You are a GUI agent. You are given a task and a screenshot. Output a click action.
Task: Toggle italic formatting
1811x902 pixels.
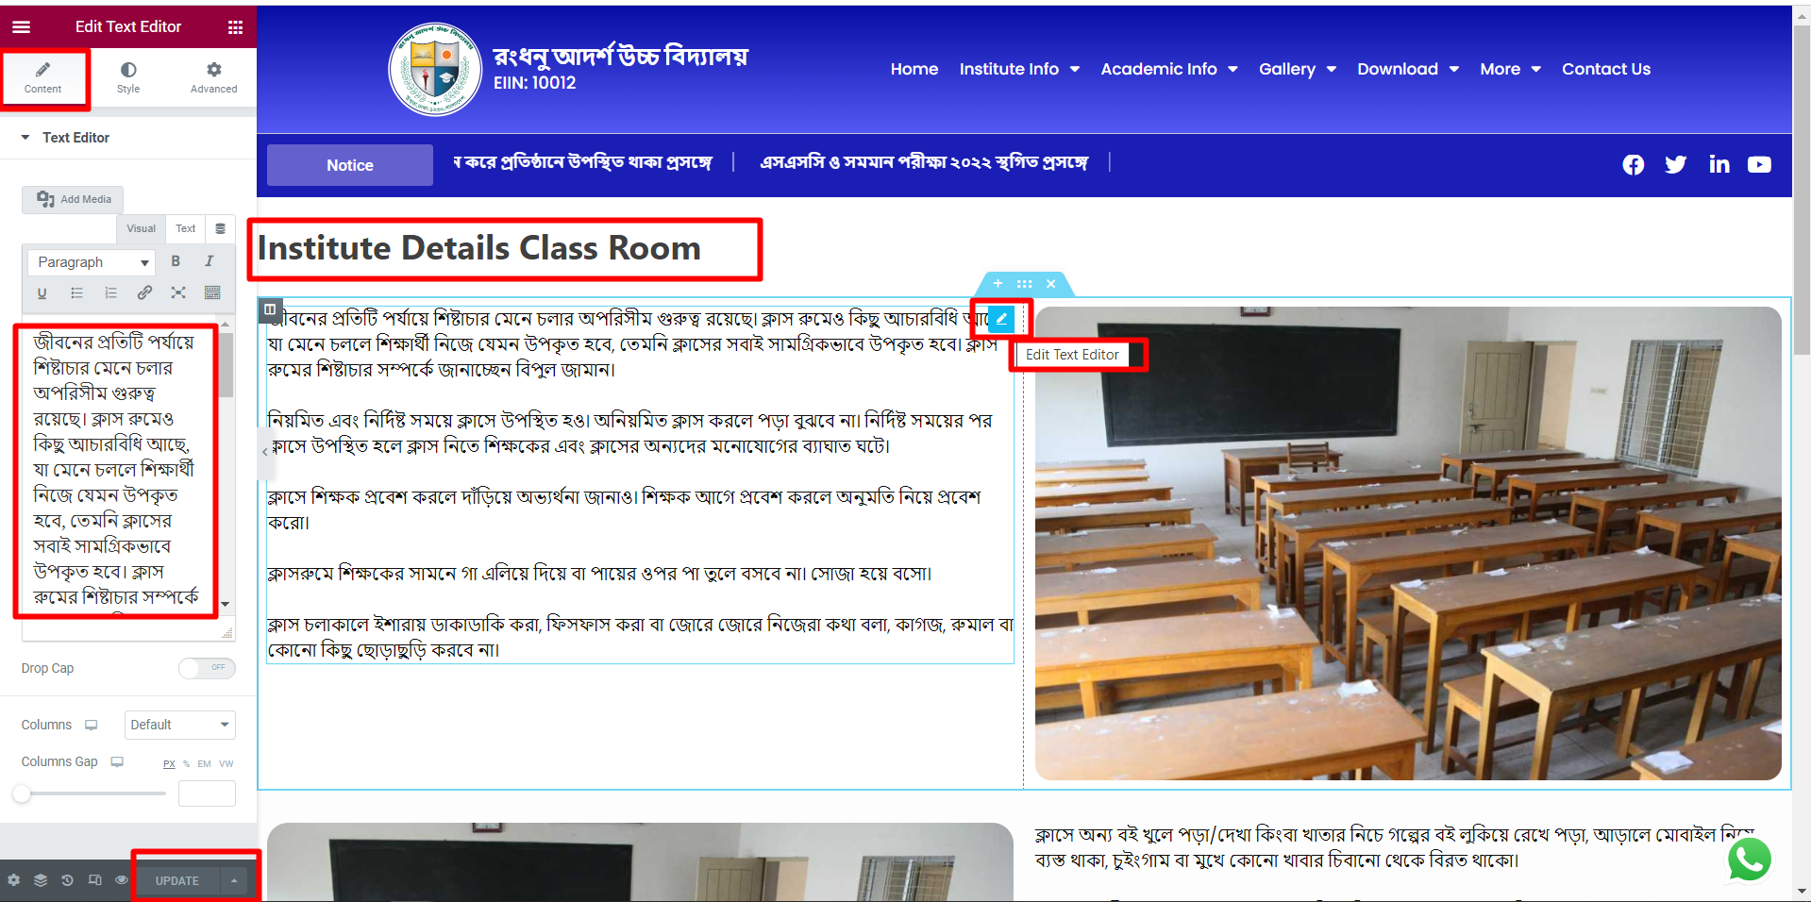(210, 261)
